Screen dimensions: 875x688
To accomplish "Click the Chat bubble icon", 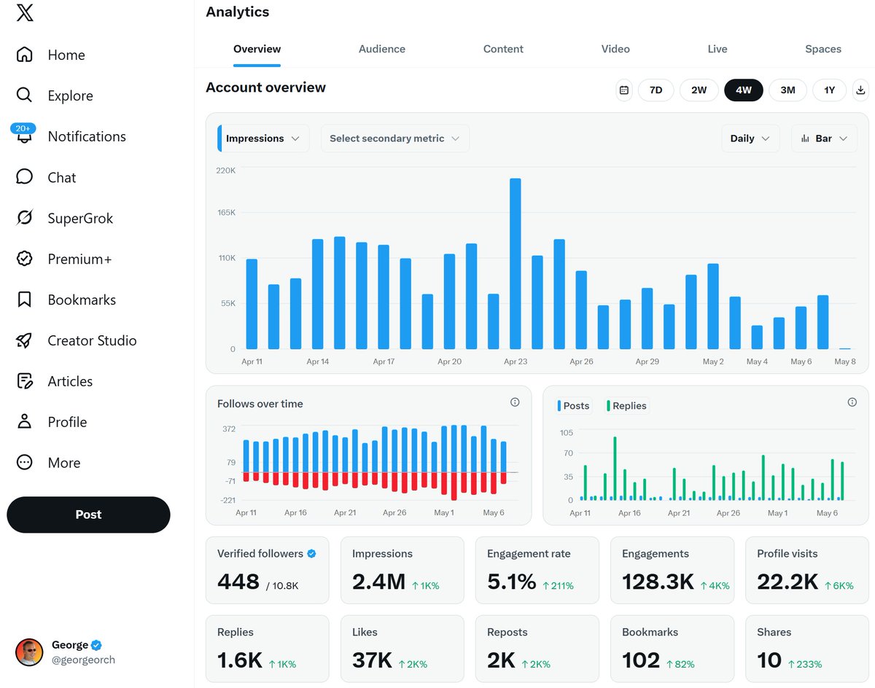I will point(25,177).
